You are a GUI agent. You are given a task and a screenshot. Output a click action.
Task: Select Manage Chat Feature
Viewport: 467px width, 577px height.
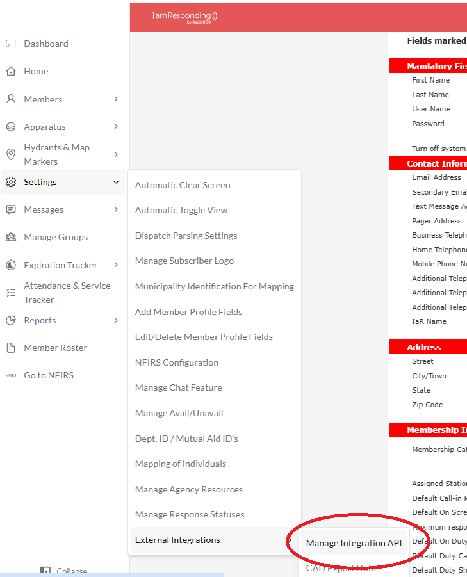click(179, 388)
